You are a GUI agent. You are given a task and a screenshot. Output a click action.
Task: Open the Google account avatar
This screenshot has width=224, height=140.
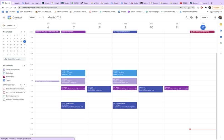coord(220,17)
